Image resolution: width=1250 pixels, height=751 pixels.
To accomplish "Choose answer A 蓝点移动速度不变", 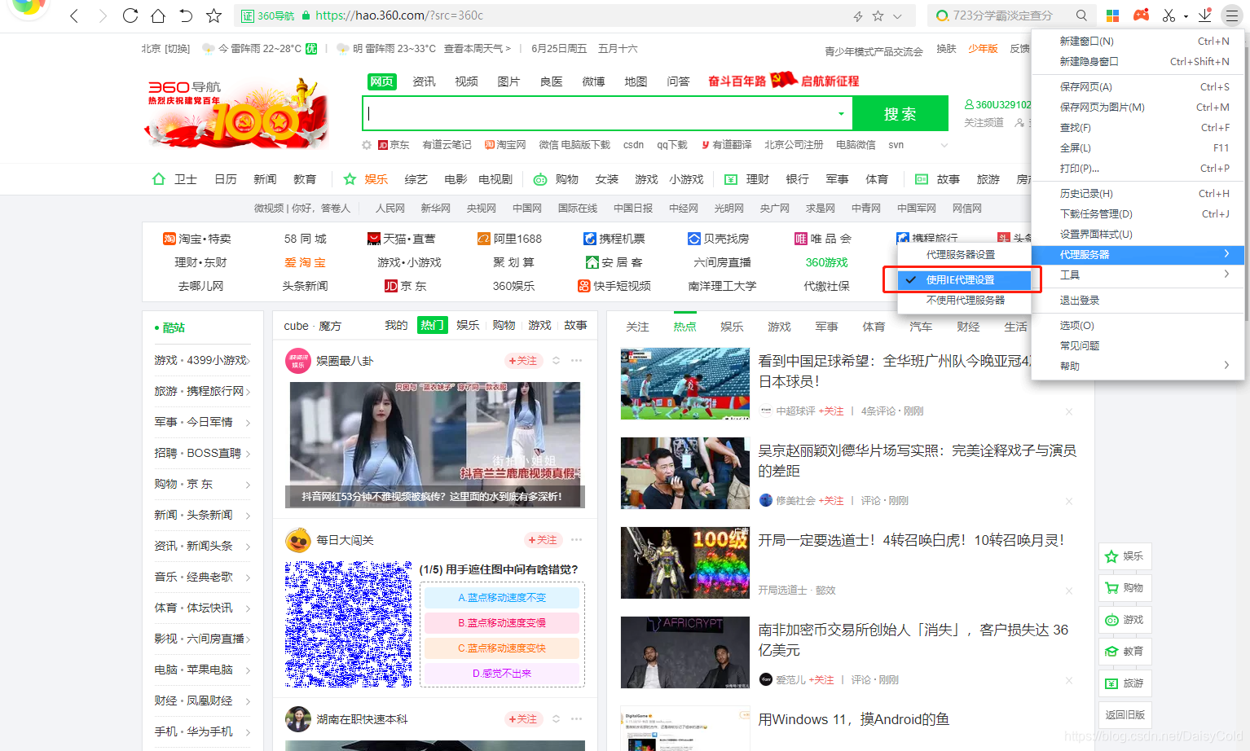I will 502,598.
